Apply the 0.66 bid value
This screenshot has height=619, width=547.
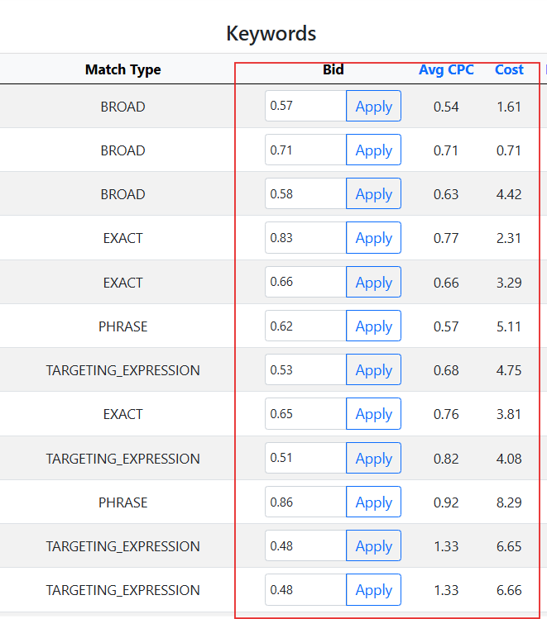373,283
